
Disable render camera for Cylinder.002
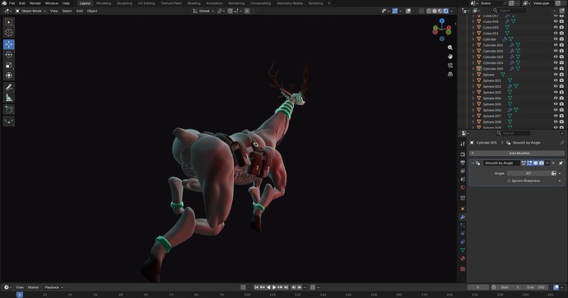pyautogui.click(x=561, y=51)
